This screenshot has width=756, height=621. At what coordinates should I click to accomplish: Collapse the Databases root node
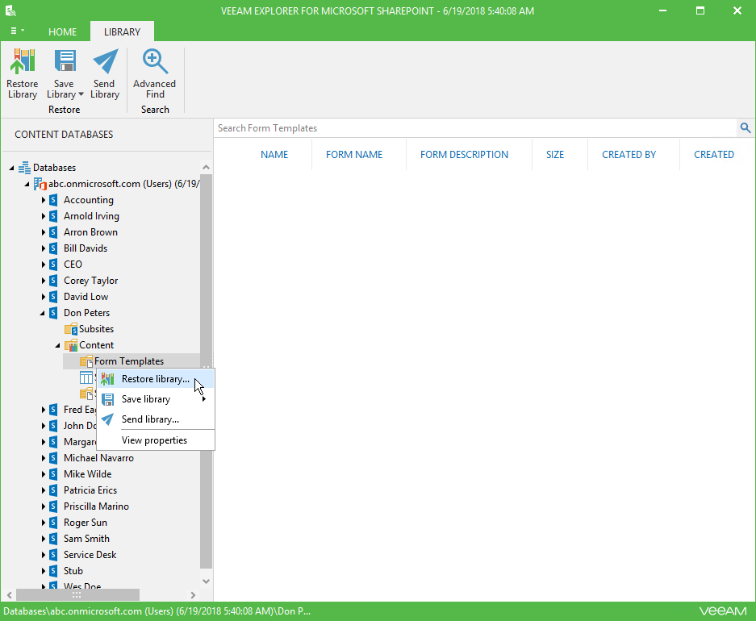pyautogui.click(x=11, y=168)
